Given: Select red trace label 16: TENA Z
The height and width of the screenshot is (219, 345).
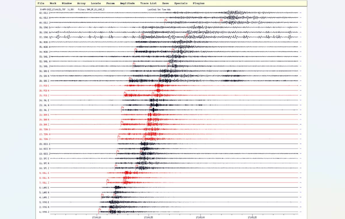Looking at the screenshot, I should pos(45,139).
